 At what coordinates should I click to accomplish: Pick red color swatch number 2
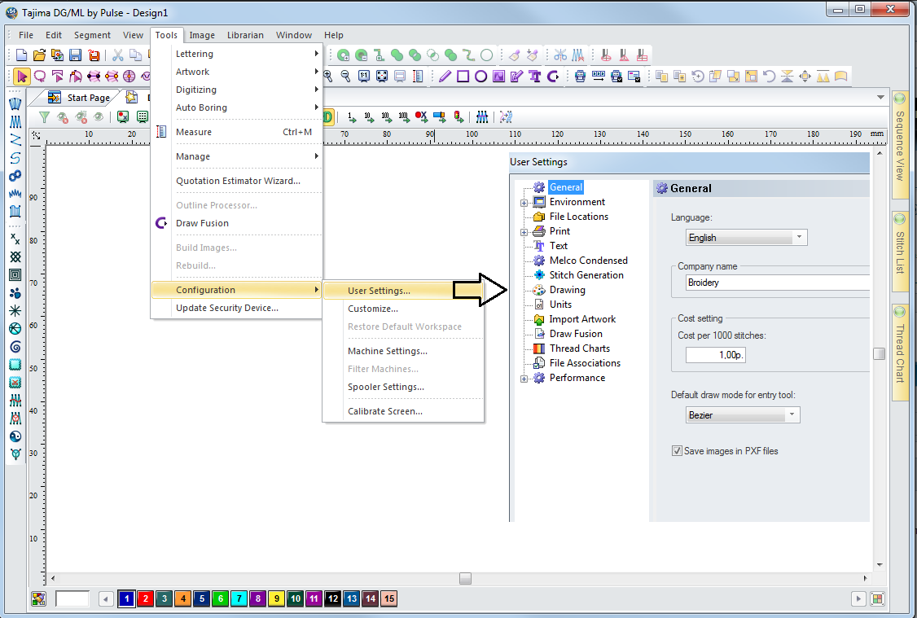pos(145,598)
